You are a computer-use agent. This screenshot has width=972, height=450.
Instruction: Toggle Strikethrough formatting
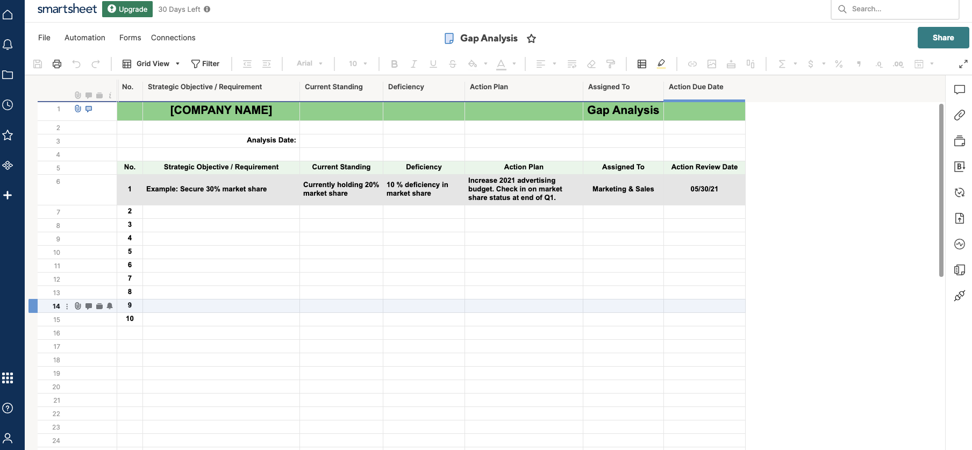click(x=453, y=64)
